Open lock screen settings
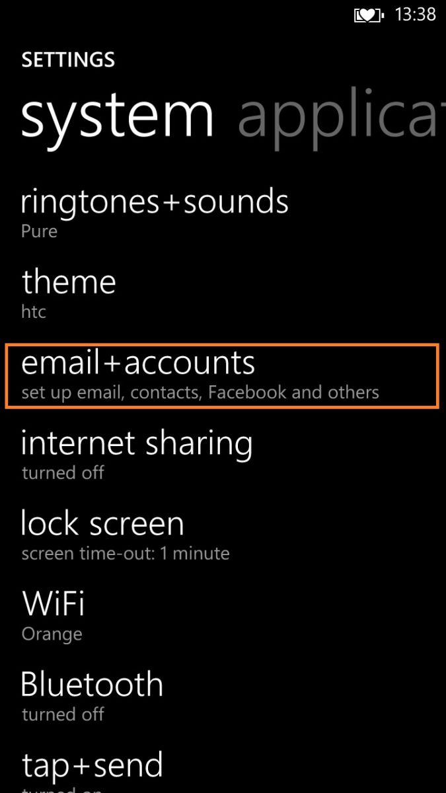The height and width of the screenshot is (793, 446). pyautogui.click(x=223, y=535)
